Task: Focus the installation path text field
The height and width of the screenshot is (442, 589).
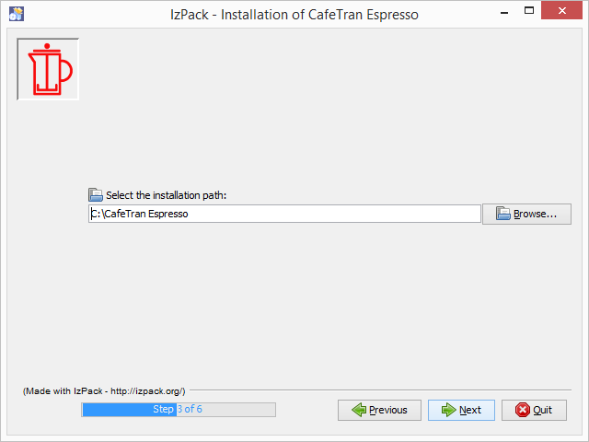Action: pos(284,214)
